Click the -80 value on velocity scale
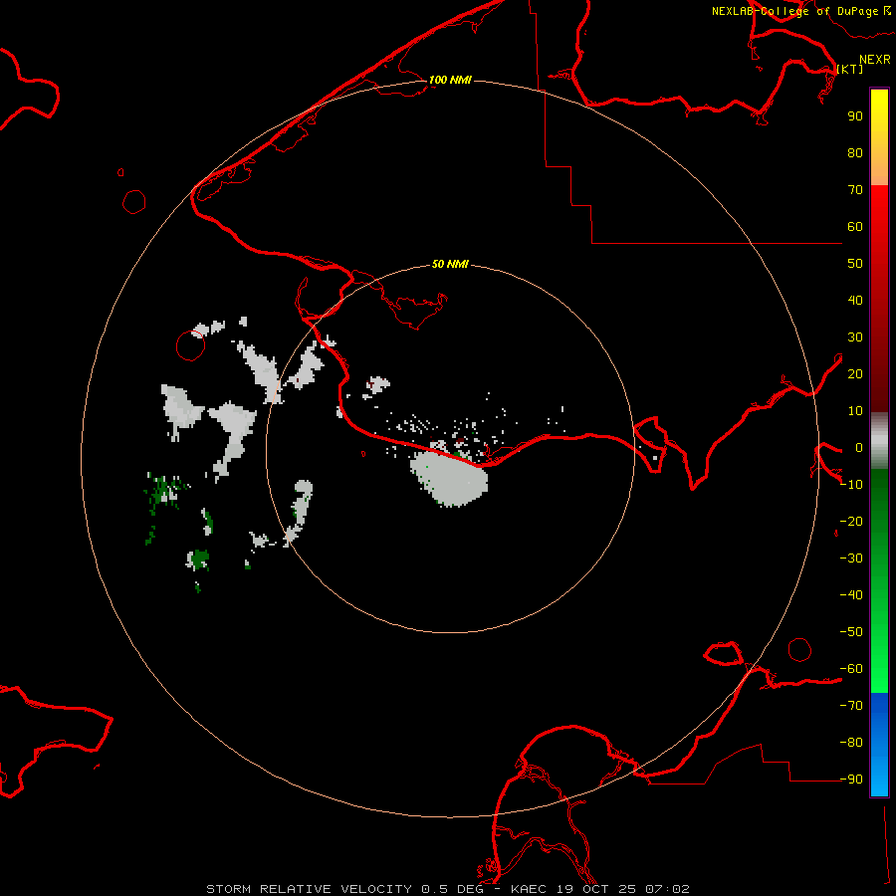Image resolution: width=896 pixels, height=896 pixels. pos(851,743)
